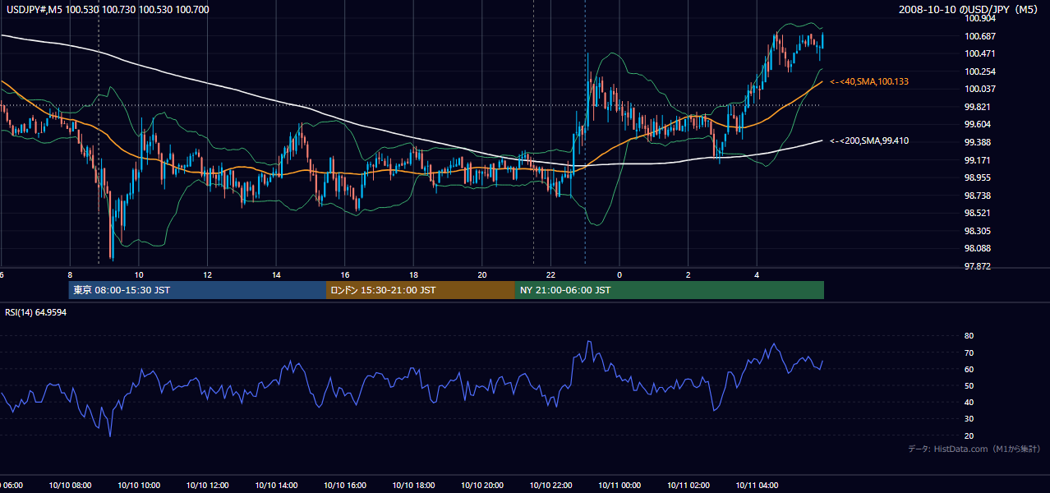Click the 10/10 08:00 bottom date label

[70, 486]
